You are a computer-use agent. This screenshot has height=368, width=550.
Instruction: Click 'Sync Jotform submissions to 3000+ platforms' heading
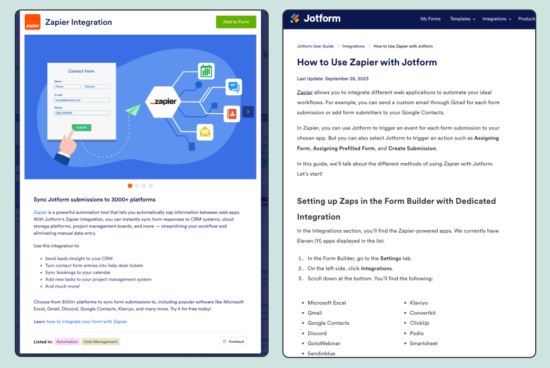pos(94,200)
